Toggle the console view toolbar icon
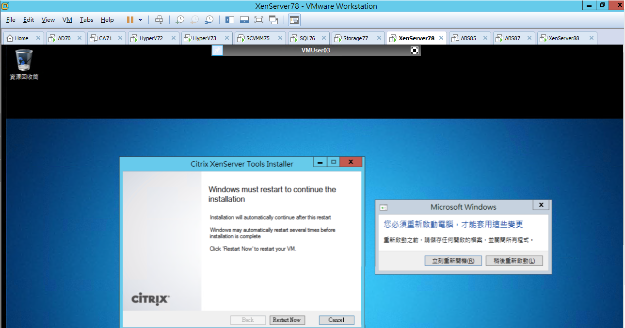This screenshot has width=625, height=328. [294, 20]
